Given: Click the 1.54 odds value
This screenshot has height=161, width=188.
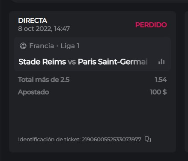Looking at the screenshot, I should pyautogui.click(x=161, y=80).
